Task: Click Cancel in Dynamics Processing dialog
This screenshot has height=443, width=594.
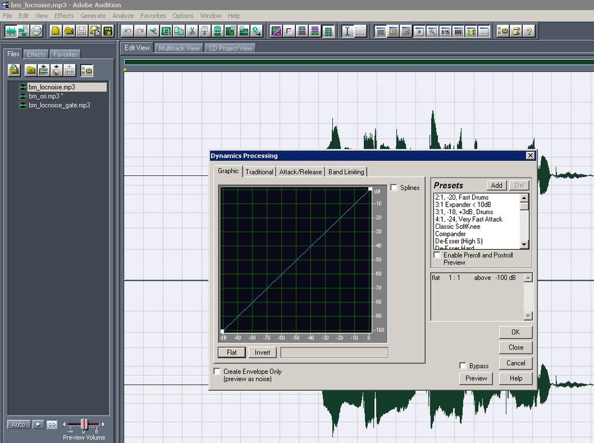Action: click(x=516, y=363)
